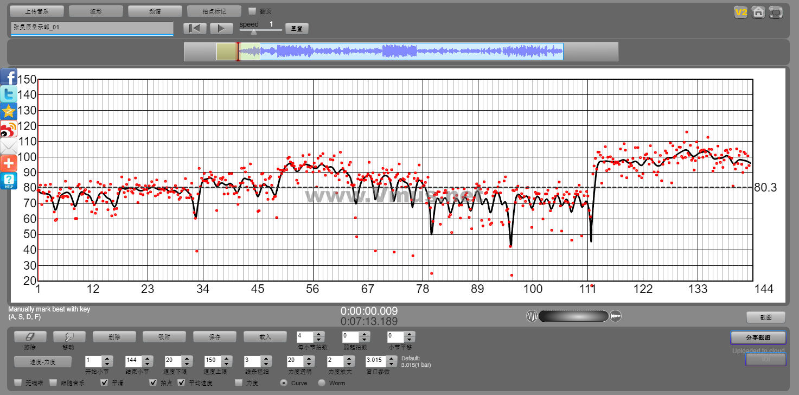Share via Facebook sidebar icon

tap(9, 77)
